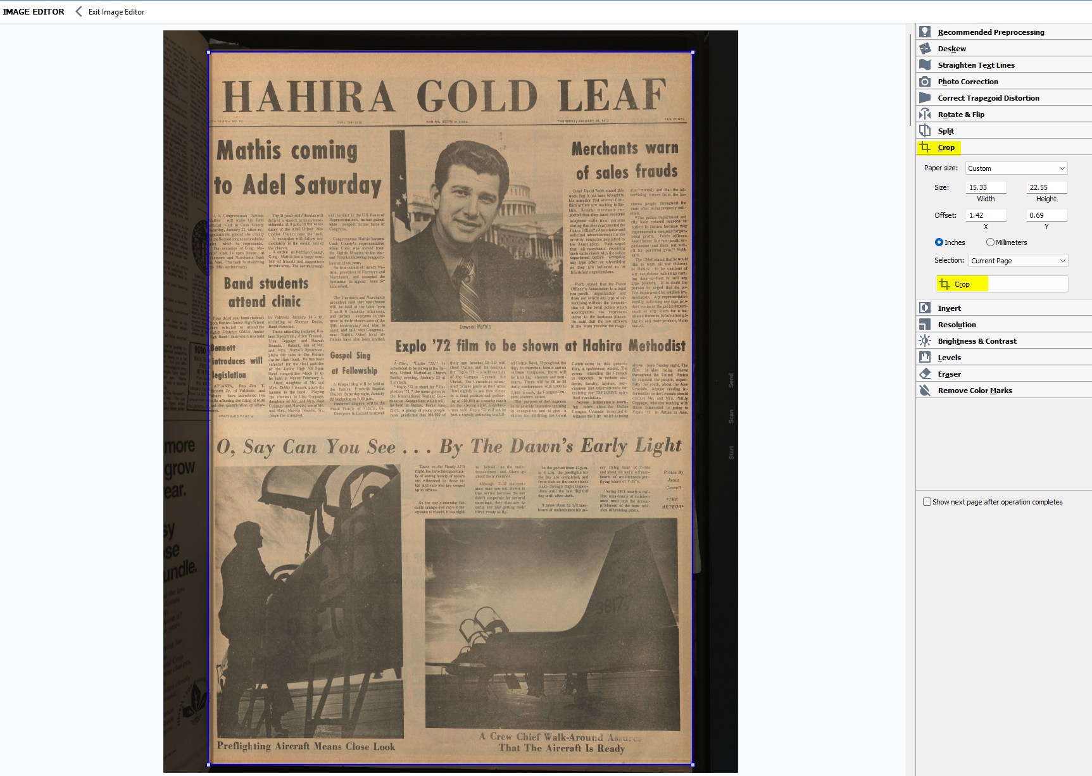Click the Correct Trapezoid Distortion icon
The image size is (1092, 776).
pos(925,97)
